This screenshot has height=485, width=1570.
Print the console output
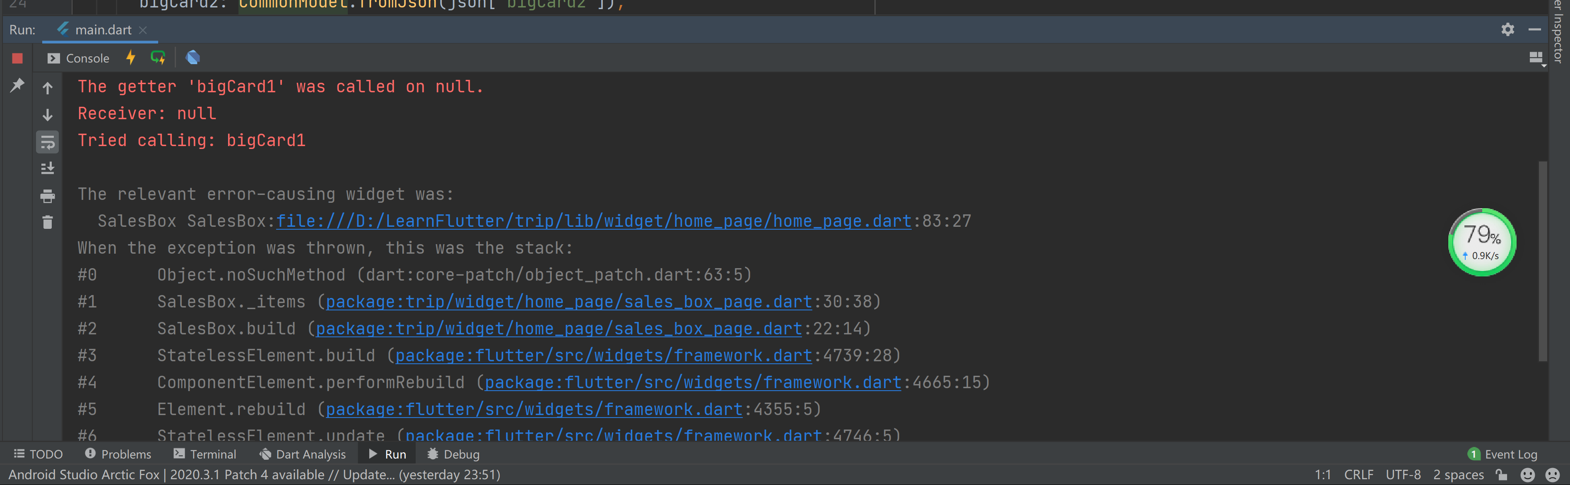click(x=48, y=196)
